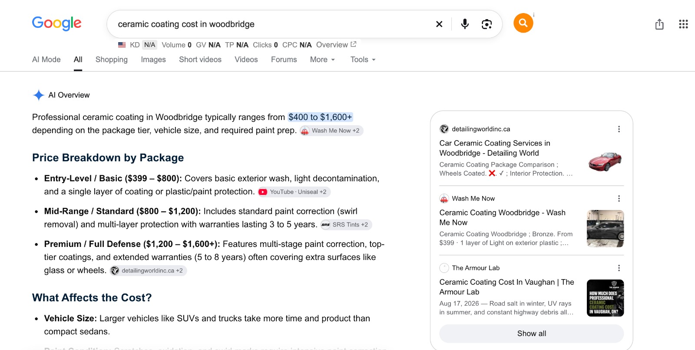Click the orange search extension button
695x350 pixels.
[x=523, y=23]
